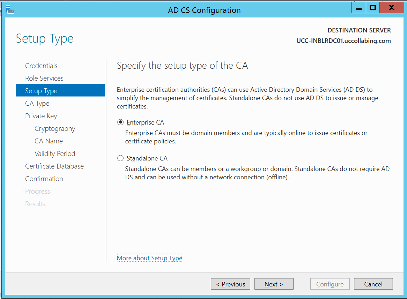Click the grayed Progress step
The width and height of the screenshot is (407, 299).
tap(38, 191)
